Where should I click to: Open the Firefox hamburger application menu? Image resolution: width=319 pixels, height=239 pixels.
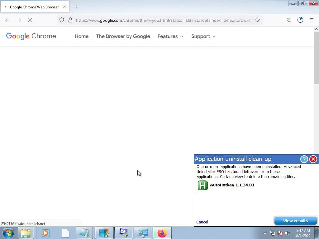(312, 20)
